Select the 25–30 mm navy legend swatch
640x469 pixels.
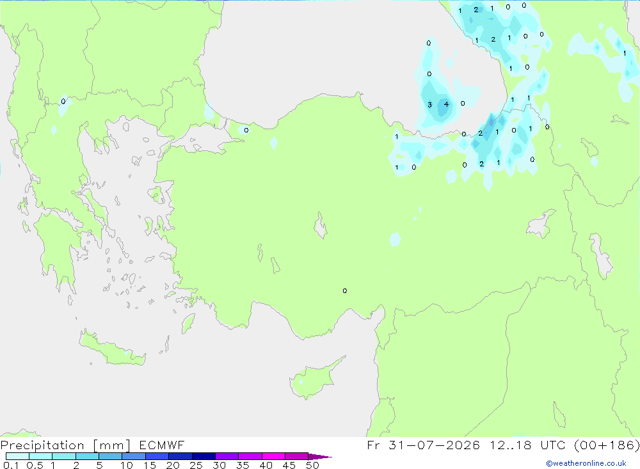pos(204,456)
